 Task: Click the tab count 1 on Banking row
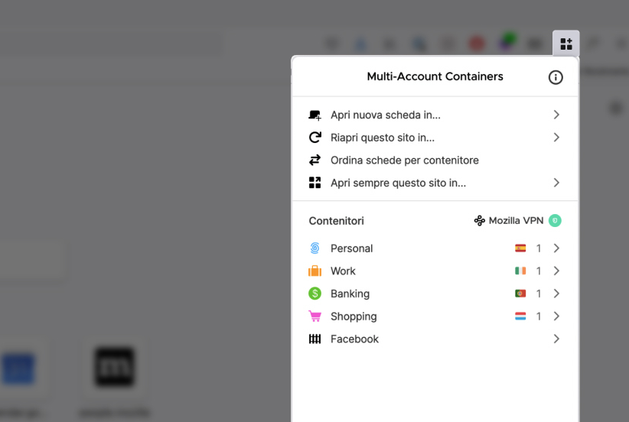pyautogui.click(x=539, y=294)
